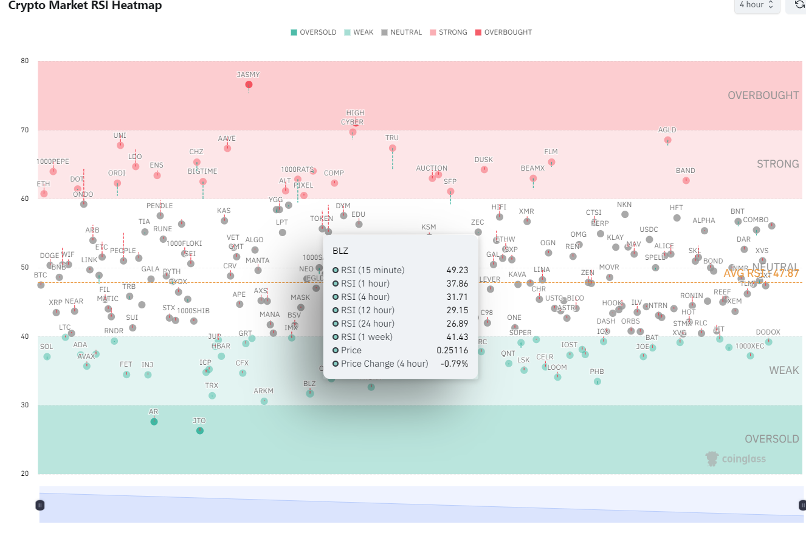806x533 pixels.
Task: Toggle the OVERBOUGHT legend item
Action: [503, 32]
